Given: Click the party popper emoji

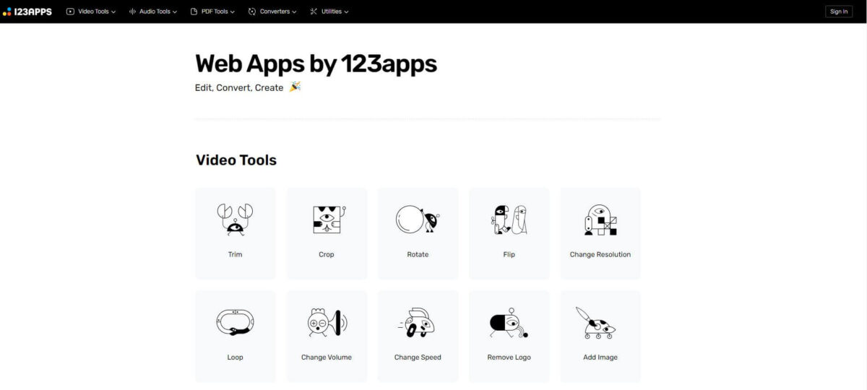Looking at the screenshot, I should (295, 87).
